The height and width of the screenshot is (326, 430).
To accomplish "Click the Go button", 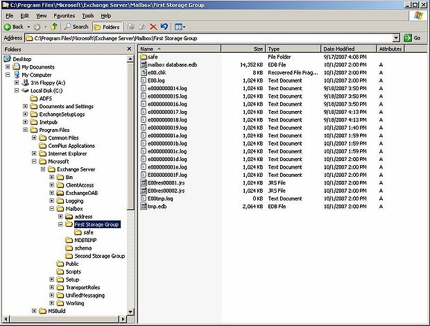I will pyautogui.click(x=413, y=38).
